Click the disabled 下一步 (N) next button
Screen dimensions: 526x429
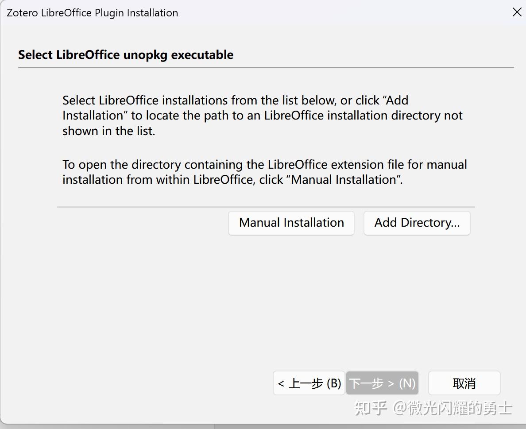pos(382,383)
